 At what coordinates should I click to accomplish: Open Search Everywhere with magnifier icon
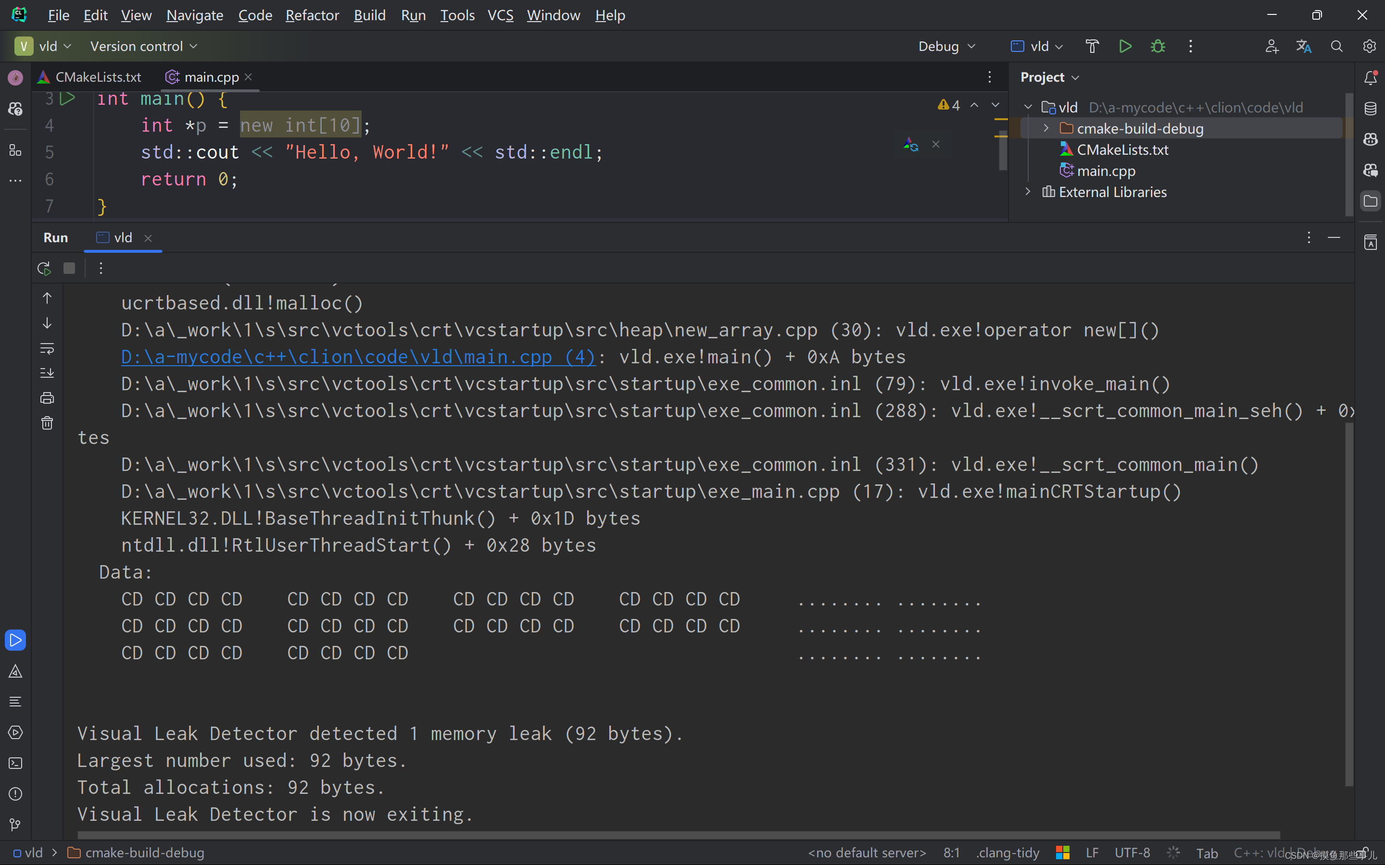(1337, 46)
